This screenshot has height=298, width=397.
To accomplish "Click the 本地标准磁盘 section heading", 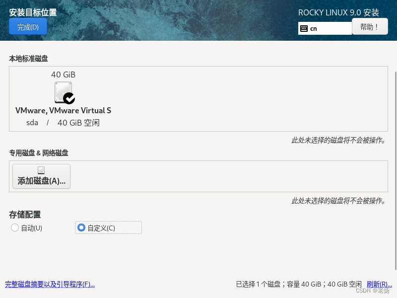I will (x=28, y=59).
